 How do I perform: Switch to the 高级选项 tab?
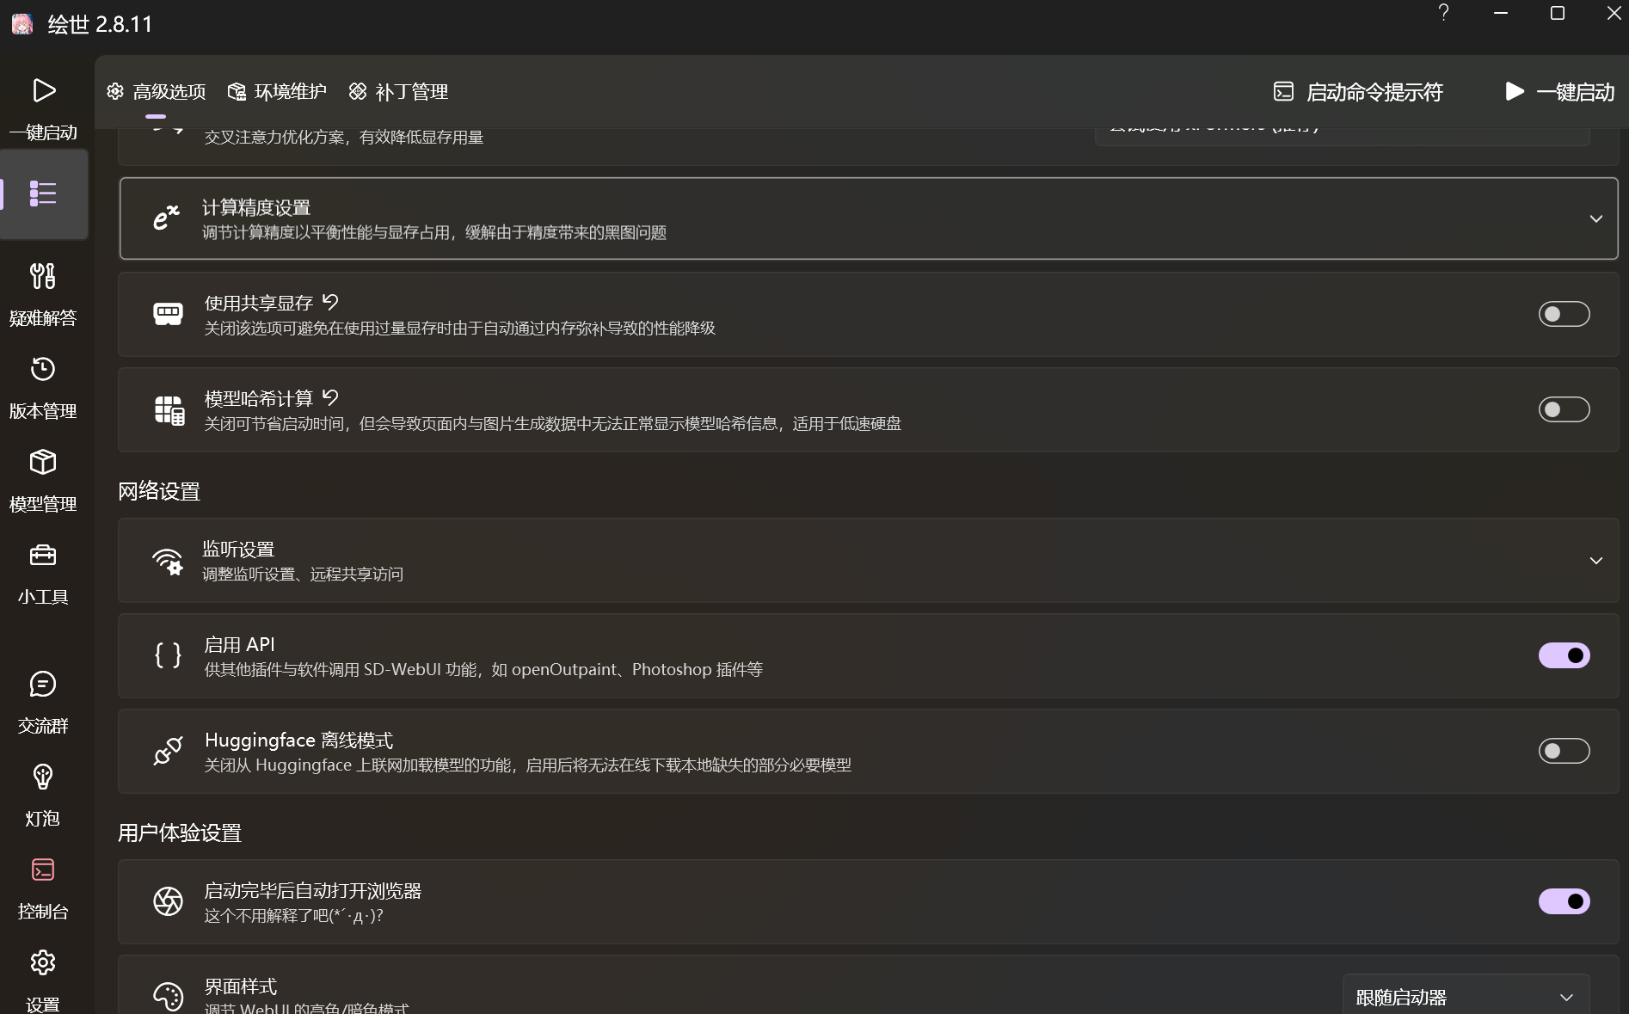click(157, 92)
